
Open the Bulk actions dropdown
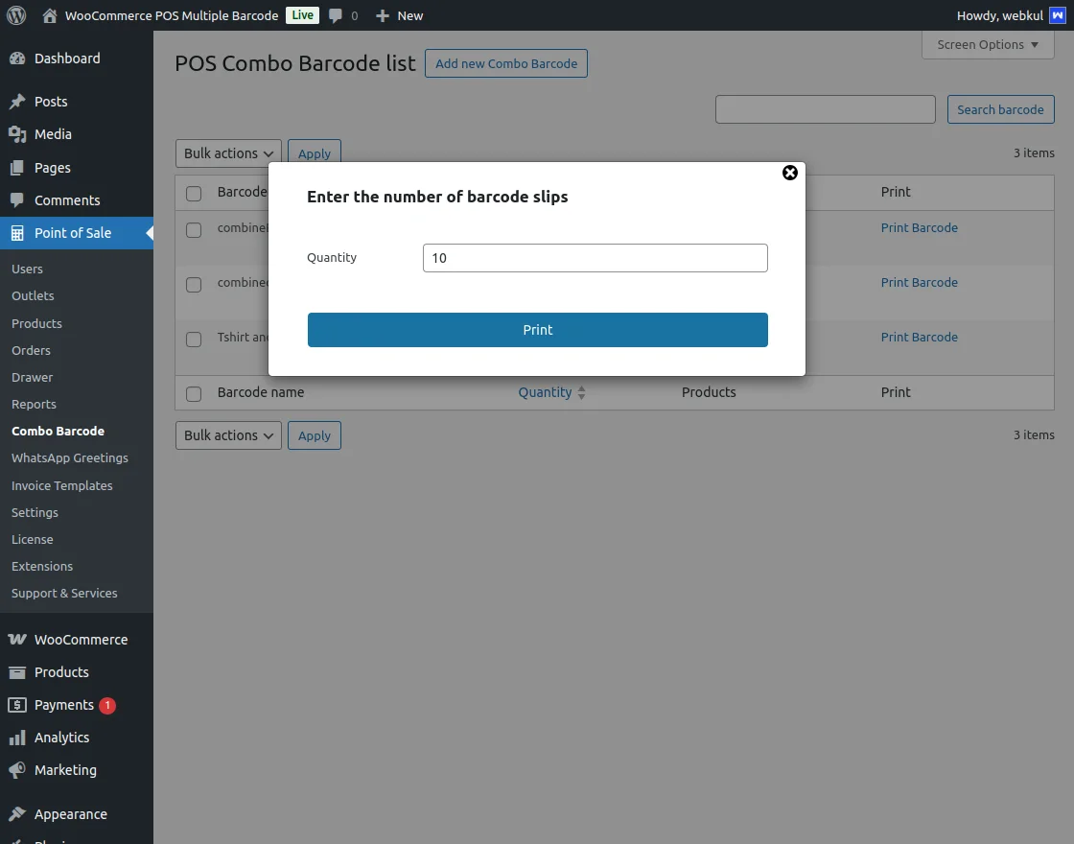[227, 152]
